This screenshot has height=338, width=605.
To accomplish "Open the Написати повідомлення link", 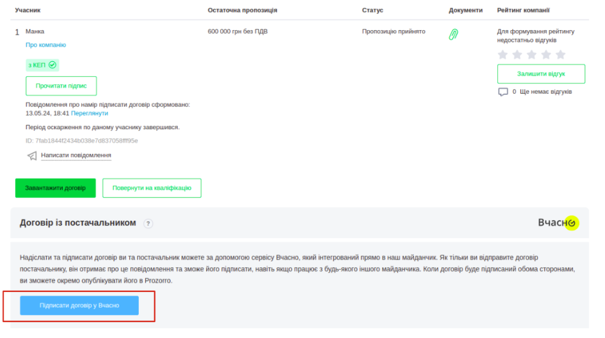I will pyautogui.click(x=76, y=156).
